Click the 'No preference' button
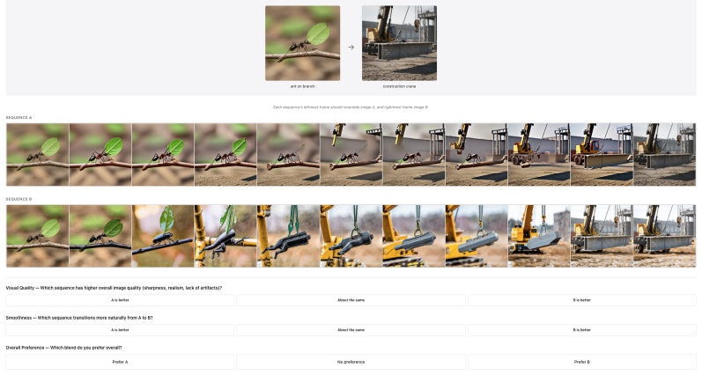Screen dimensions: 702x375 351,362
